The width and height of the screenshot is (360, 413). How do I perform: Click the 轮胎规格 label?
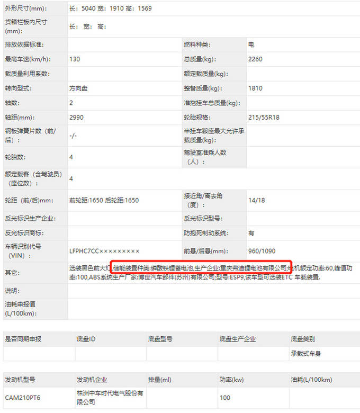click(x=197, y=118)
